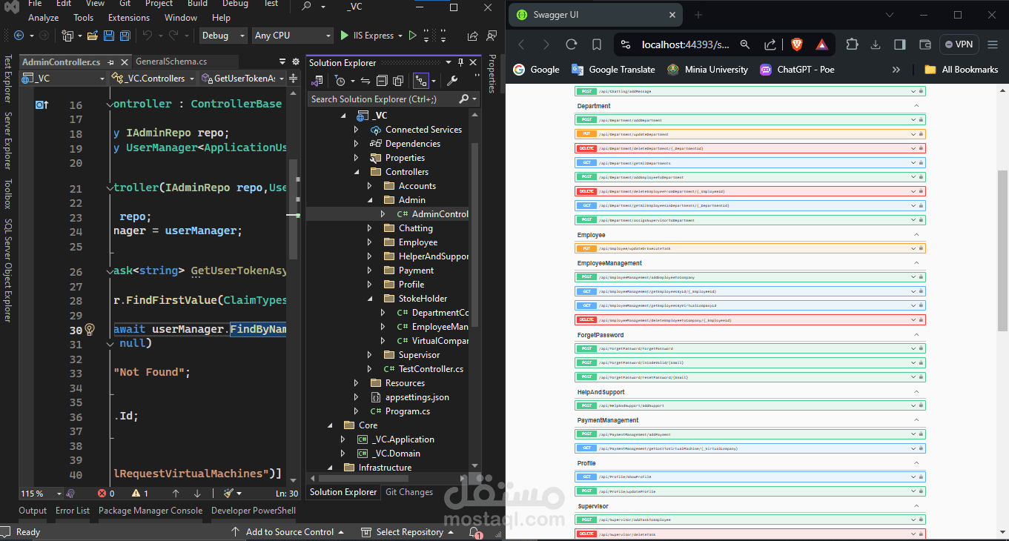This screenshot has width=1009, height=541.
Task: Switch to the GeneralSchema.cs tab
Action: point(171,62)
